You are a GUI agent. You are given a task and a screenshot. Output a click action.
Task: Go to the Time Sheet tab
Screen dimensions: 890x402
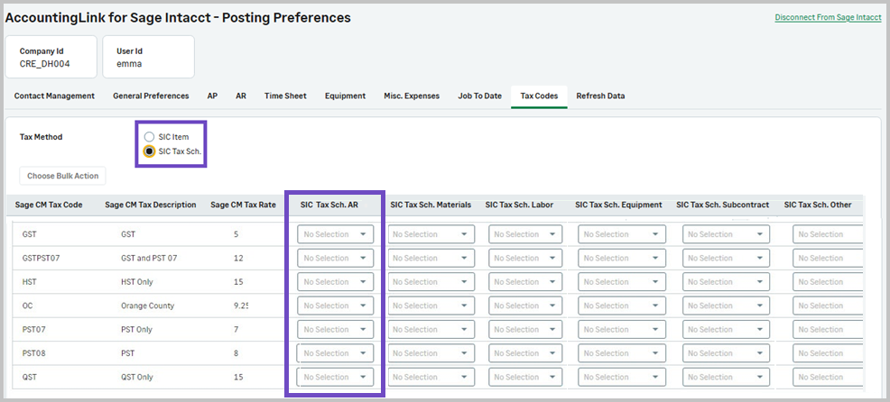tap(285, 96)
